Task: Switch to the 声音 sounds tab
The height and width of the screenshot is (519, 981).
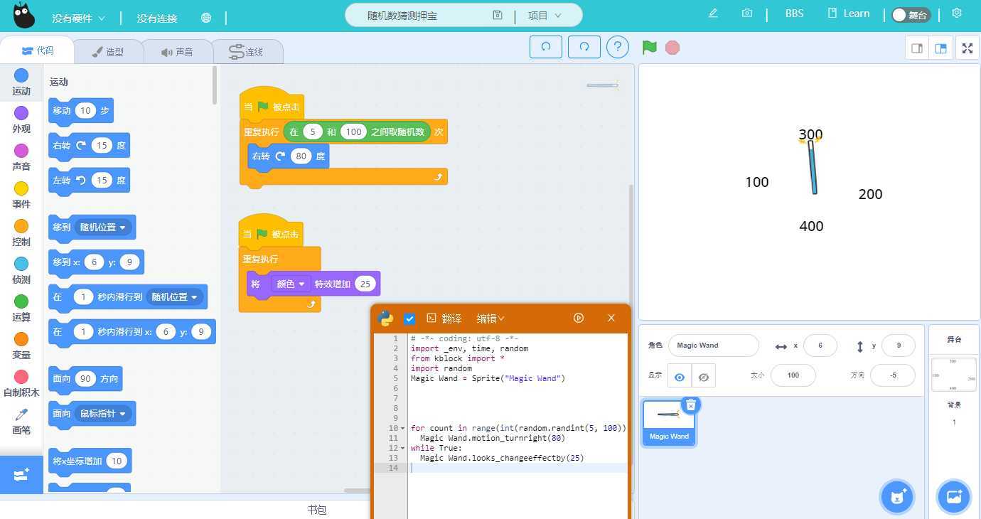Action: click(x=177, y=52)
